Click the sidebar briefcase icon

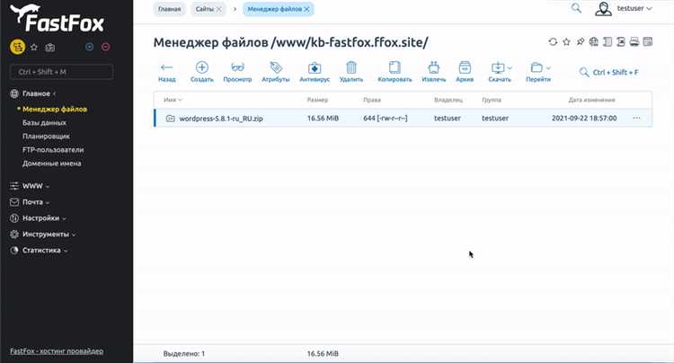[49, 48]
